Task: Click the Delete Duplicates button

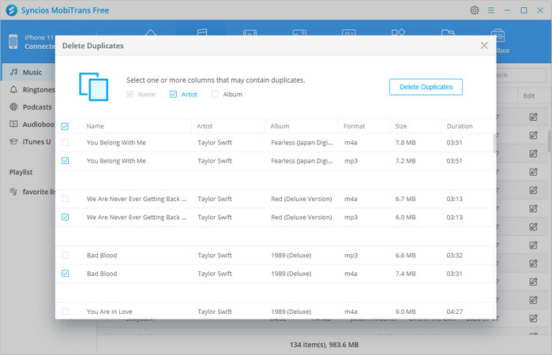Action: coord(426,87)
